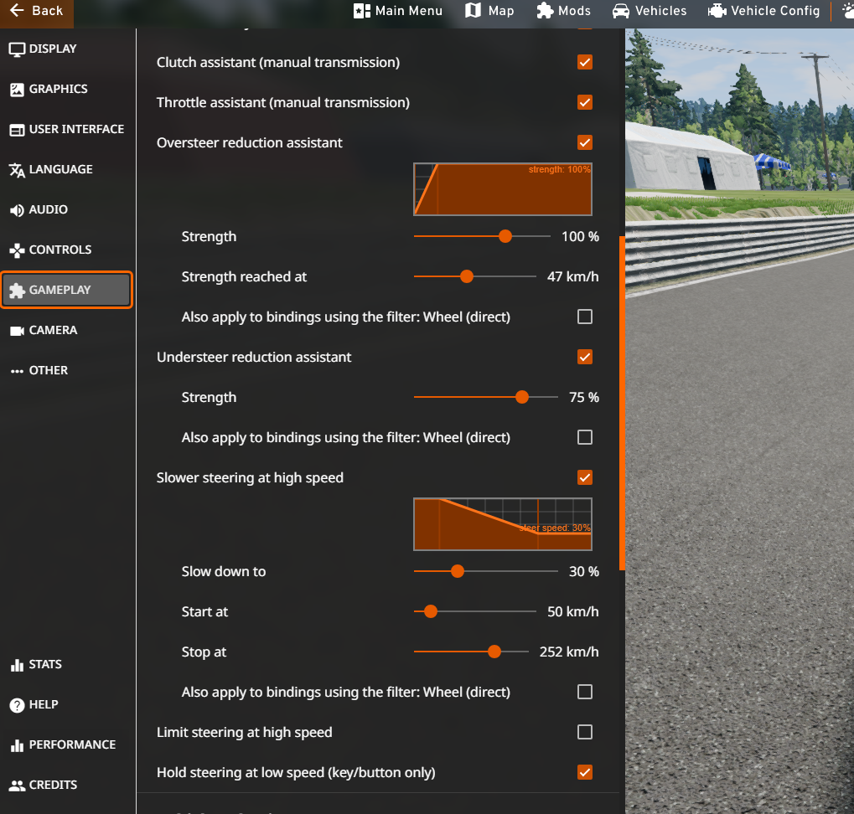854x814 pixels.
Task: Click the oversteer strength graph
Action: 503,189
